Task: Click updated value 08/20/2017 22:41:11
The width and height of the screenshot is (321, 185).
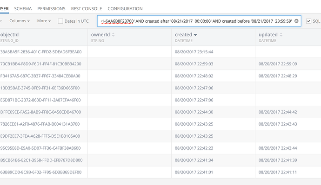Action: pos(278,172)
